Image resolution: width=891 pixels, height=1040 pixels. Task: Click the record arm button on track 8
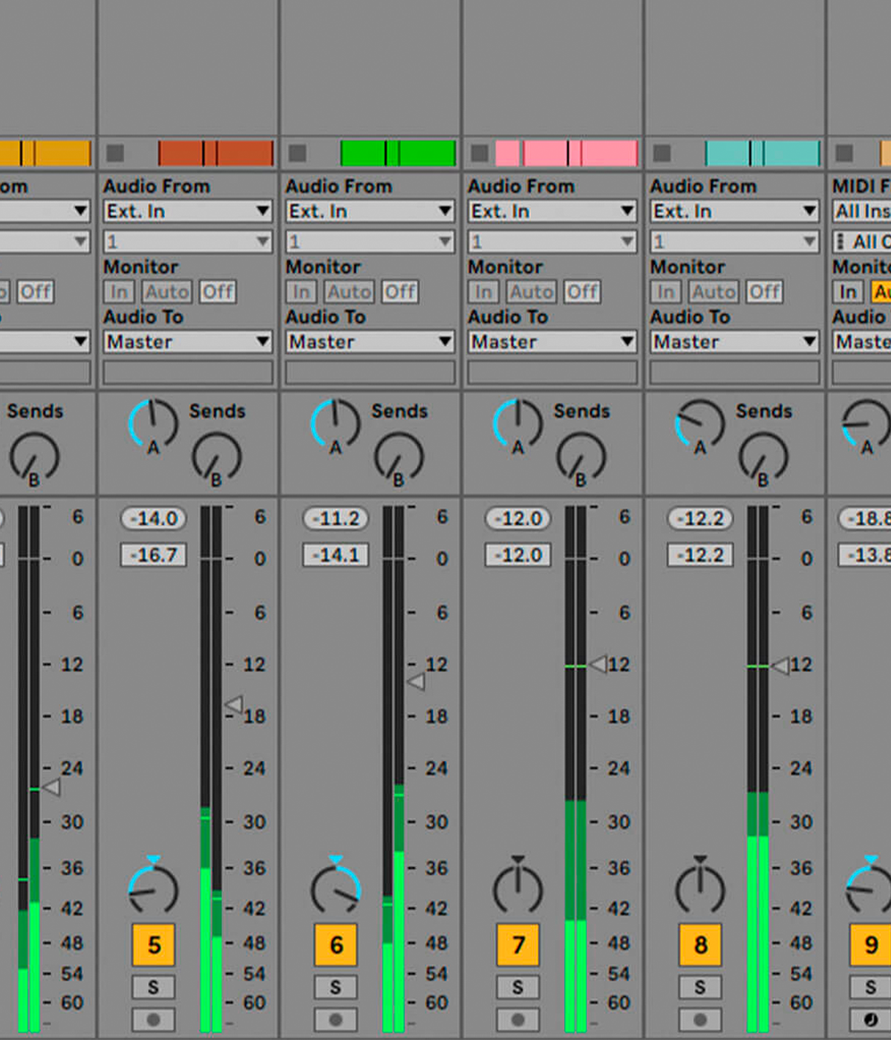(x=699, y=1019)
